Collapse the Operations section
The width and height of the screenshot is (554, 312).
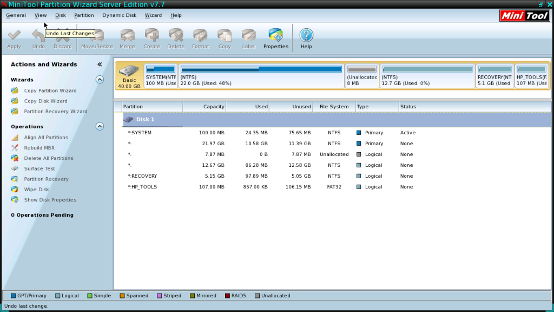pos(100,126)
